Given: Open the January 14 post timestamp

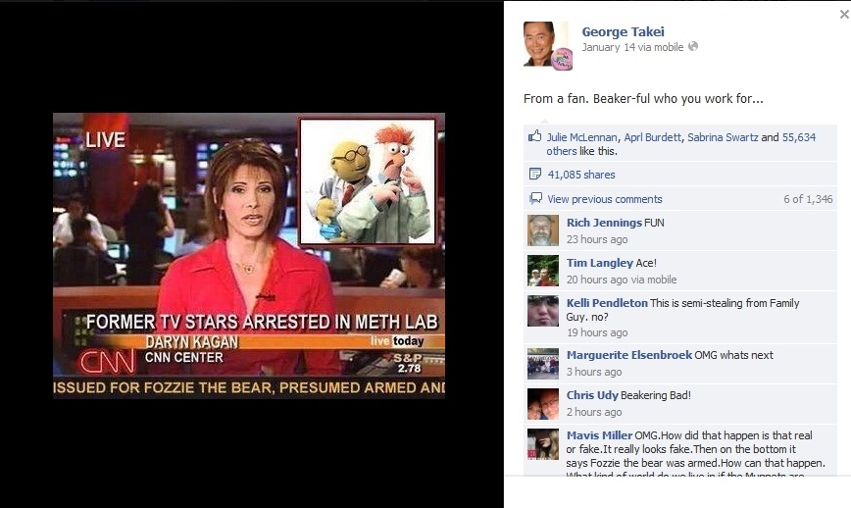Looking at the screenshot, I should point(609,47).
